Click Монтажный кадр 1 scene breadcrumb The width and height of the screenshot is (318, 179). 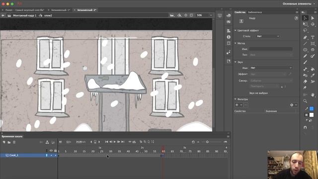(x=24, y=15)
